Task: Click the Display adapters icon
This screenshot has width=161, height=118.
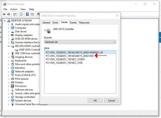Action: click(x=12, y=35)
